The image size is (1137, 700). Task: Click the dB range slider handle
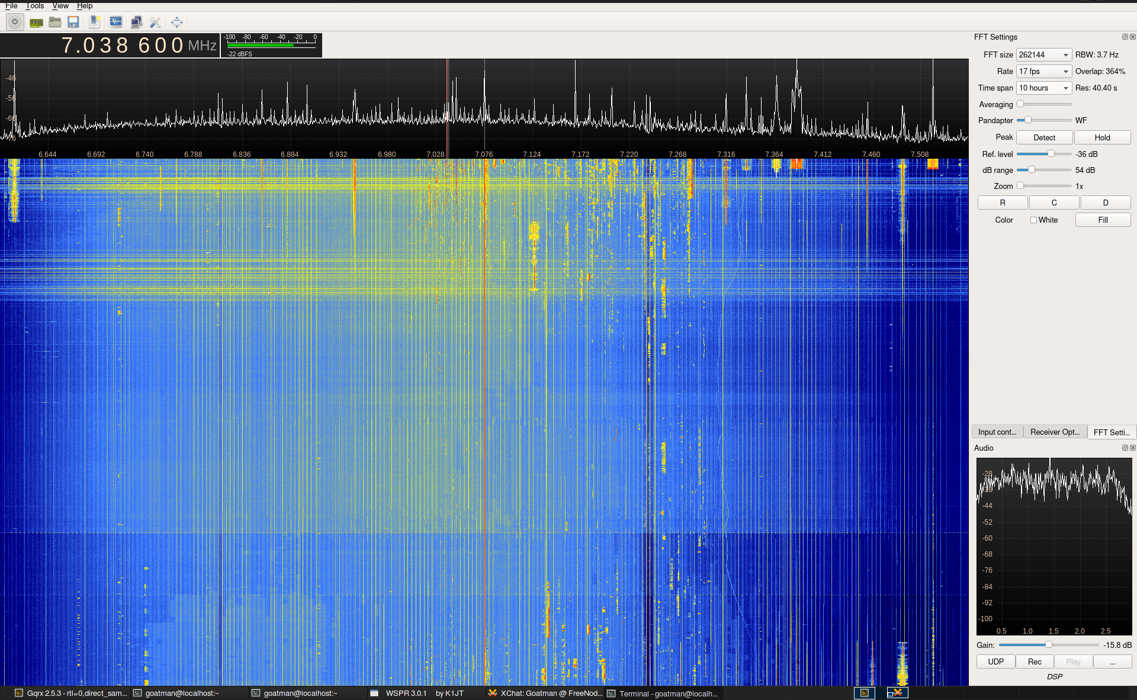[1031, 170]
